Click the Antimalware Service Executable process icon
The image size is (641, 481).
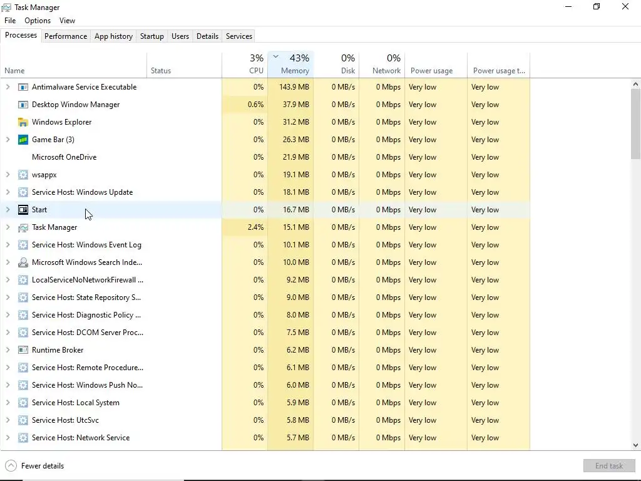coord(23,87)
